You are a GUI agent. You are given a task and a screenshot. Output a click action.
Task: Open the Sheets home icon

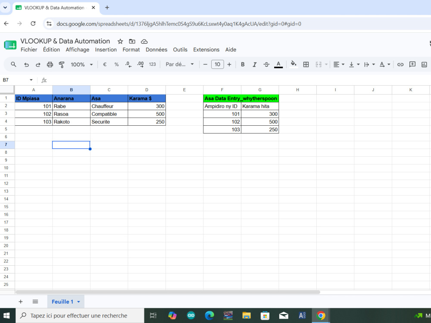[10, 45]
